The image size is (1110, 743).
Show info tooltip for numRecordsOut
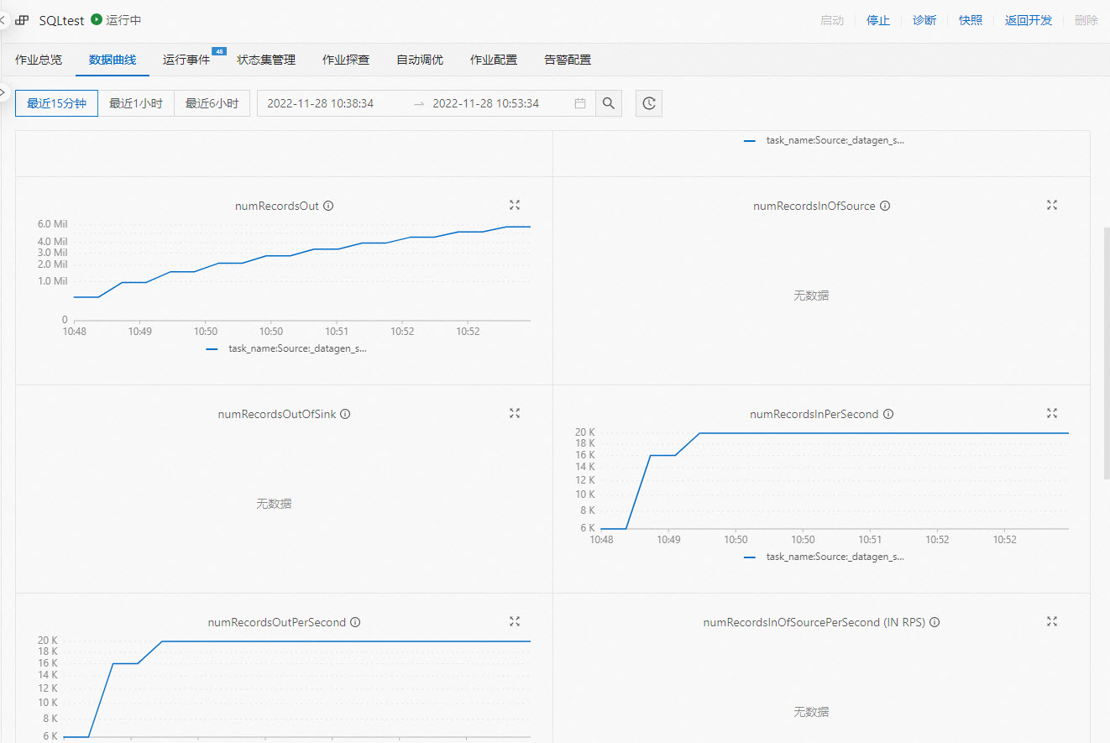click(328, 206)
